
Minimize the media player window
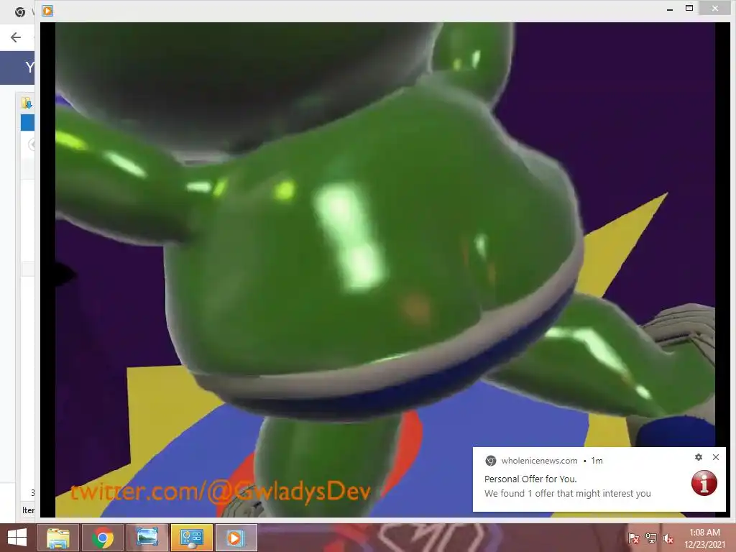(670, 9)
